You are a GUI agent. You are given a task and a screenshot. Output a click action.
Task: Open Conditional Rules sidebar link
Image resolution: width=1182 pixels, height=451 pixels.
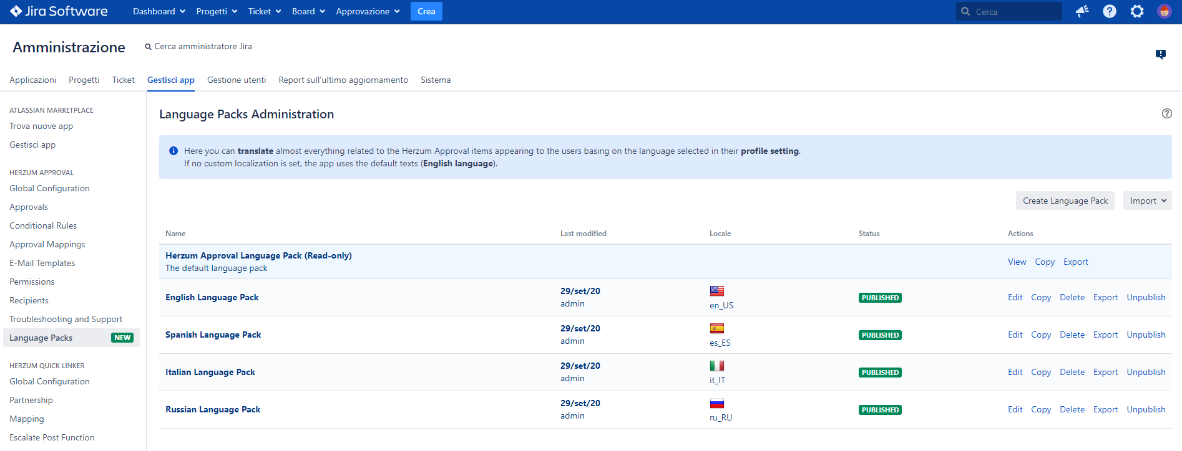[43, 225]
